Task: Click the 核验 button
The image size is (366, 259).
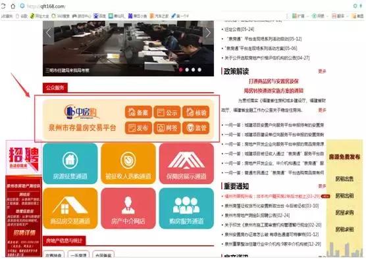Action: (196, 112)
